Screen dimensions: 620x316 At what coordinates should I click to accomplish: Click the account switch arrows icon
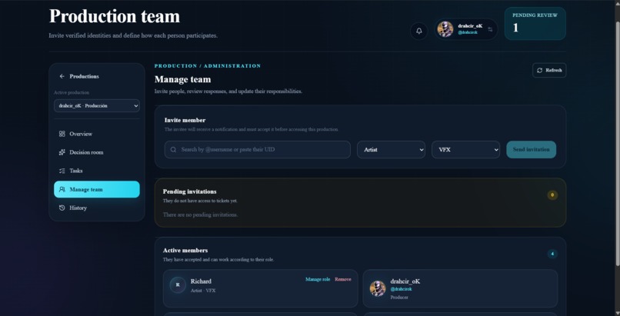490,30
